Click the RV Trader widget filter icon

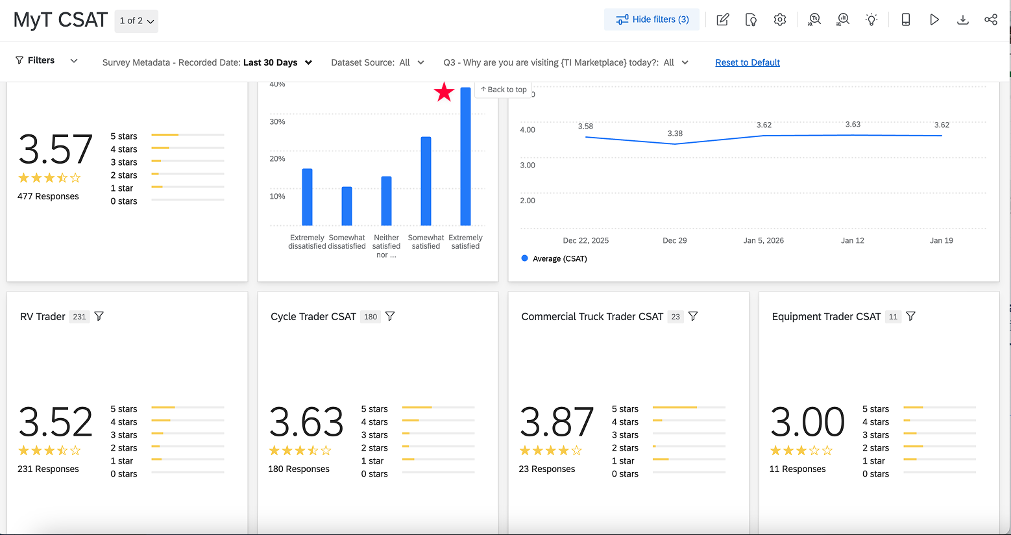pos(99,316)
